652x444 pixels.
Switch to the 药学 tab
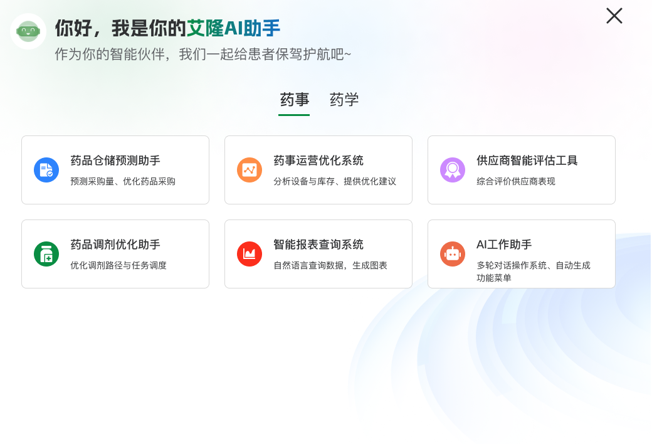(344, 100)
